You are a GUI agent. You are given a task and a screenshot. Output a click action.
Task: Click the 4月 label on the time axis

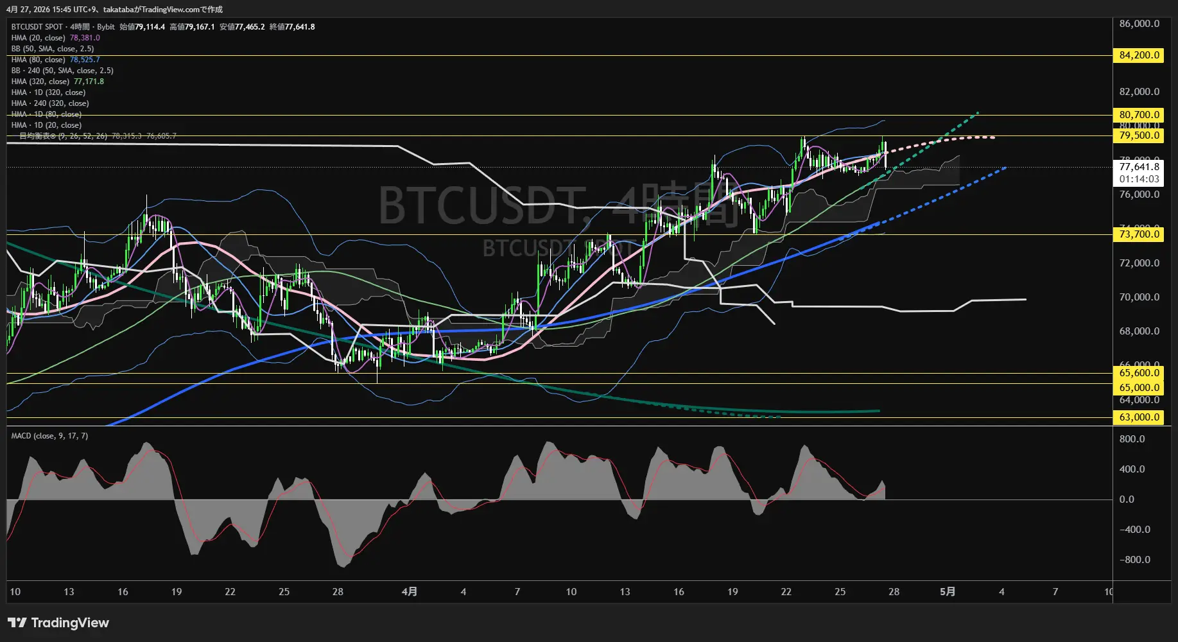pyautogui.click(x=410, y=592)
